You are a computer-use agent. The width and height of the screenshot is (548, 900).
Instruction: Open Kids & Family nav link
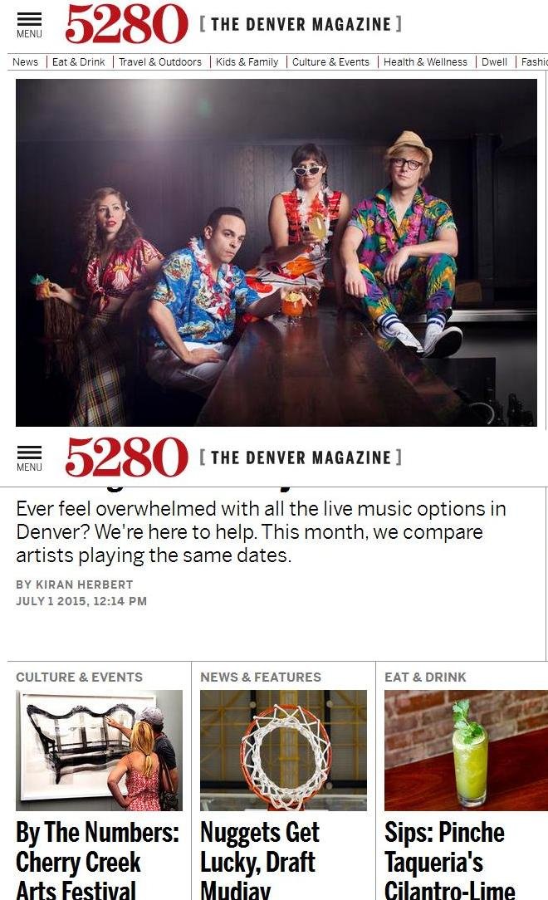coord(247,62)
